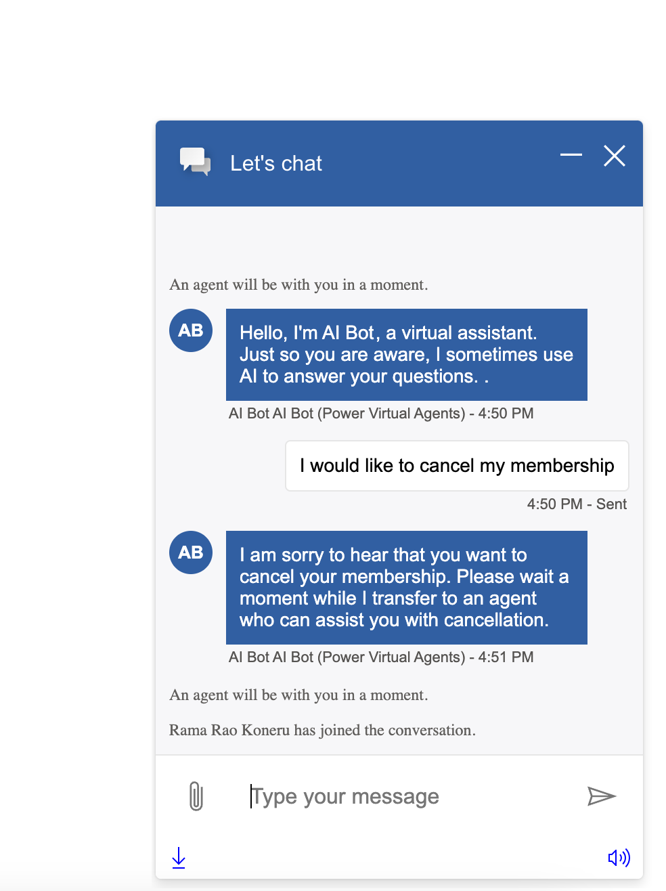Click the topmost "An agent will be with you" notice
Screen dimensions: 666x891
(x=298, y=285)
